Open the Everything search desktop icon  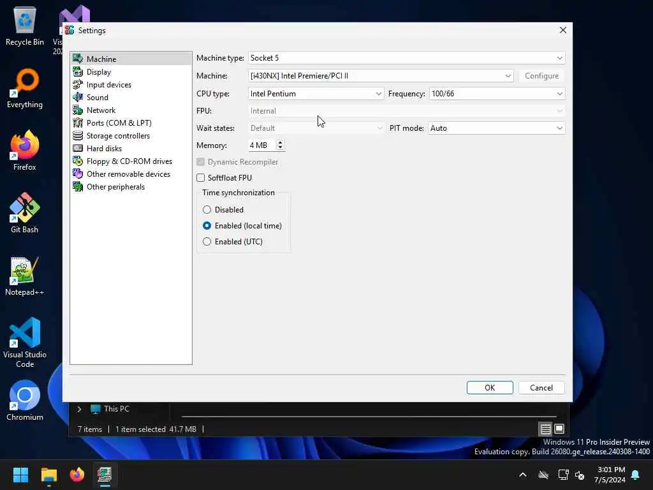tap(25, 88)
